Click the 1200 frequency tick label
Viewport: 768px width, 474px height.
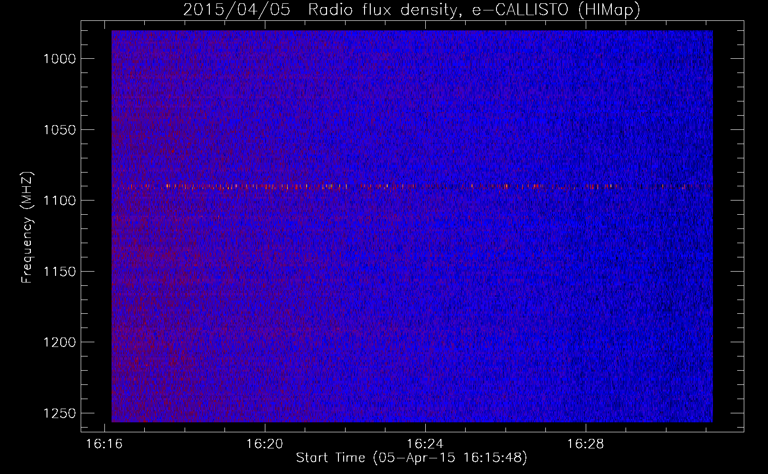(59, 342)
